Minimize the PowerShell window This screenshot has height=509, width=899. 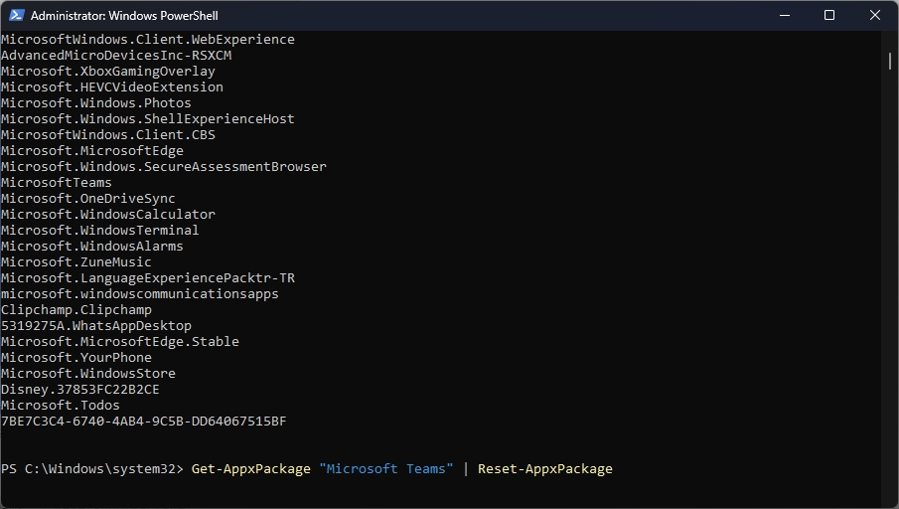pos(785,16)
